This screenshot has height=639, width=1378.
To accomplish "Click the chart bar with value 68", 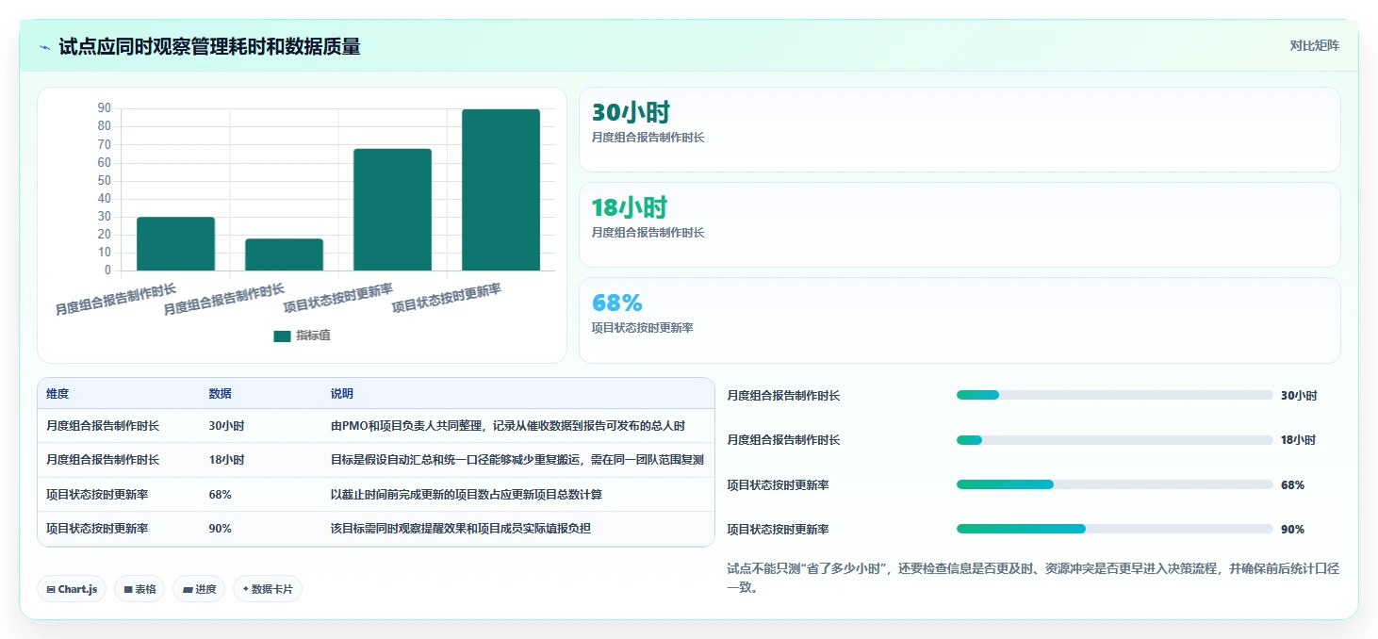I will tap(392, 210).
